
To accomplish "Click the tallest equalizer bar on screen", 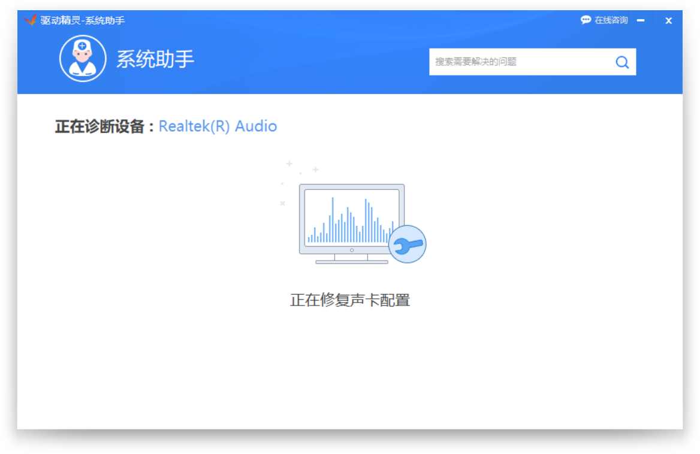I will (x=333, y=219).
